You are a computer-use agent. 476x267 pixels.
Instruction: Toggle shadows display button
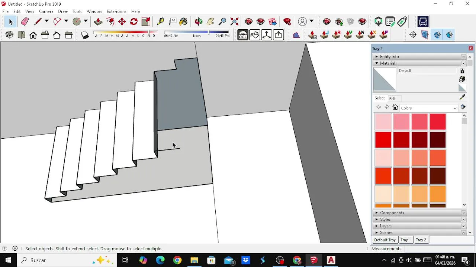[x=85, y=35]
